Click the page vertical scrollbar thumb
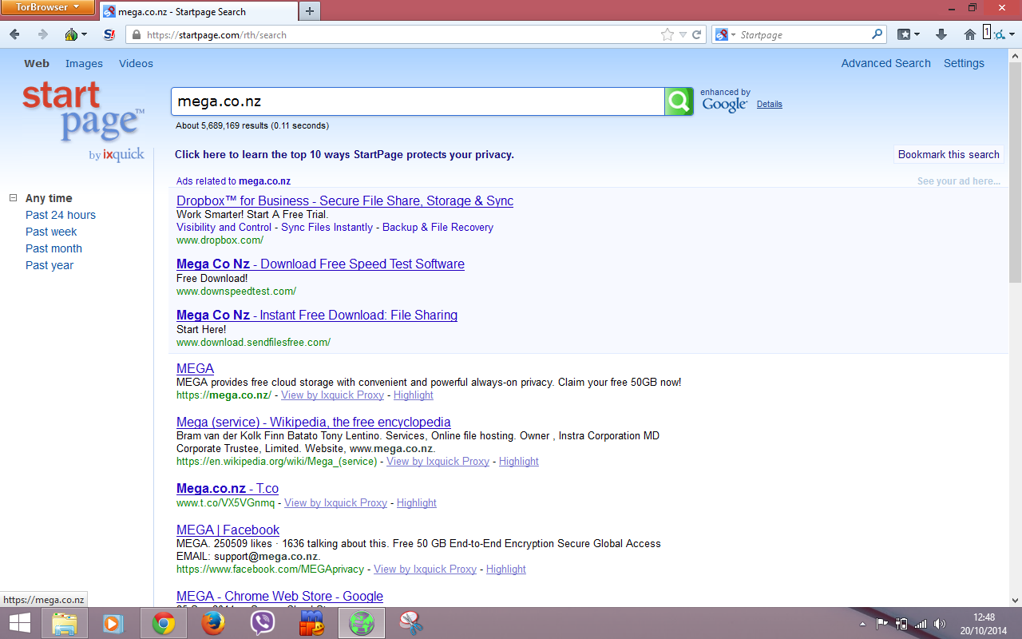 [x=1015, y=171]
